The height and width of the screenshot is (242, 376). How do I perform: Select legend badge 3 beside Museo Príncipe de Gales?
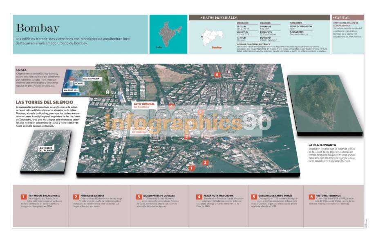click(x=139, y=197)
